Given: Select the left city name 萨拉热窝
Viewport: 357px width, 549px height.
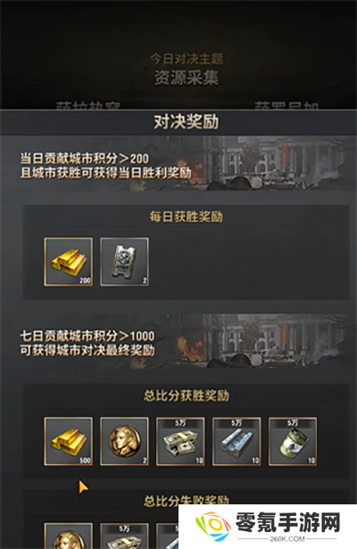Looking at the screenshot, I should point(88,105).
